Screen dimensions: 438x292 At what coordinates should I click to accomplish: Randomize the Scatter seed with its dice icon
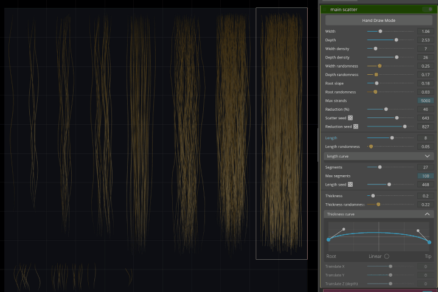(350, 118)
